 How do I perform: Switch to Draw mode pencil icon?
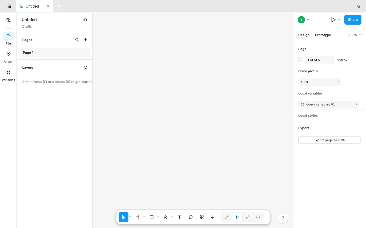pyautogui.click(x=227, y=217)
